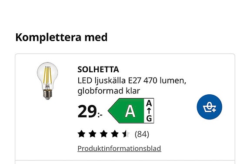Add SOLHETTA bulb to shopping cart

(209, 107)
